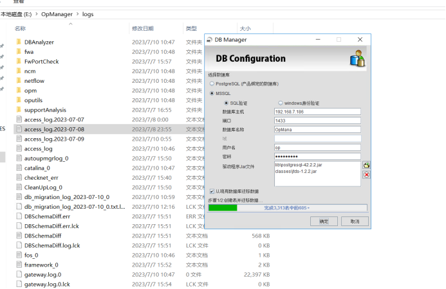Screen dimensions: 446x289
Task: Click the access_log.2023-07-09 file icon
Action: [19, 139]
